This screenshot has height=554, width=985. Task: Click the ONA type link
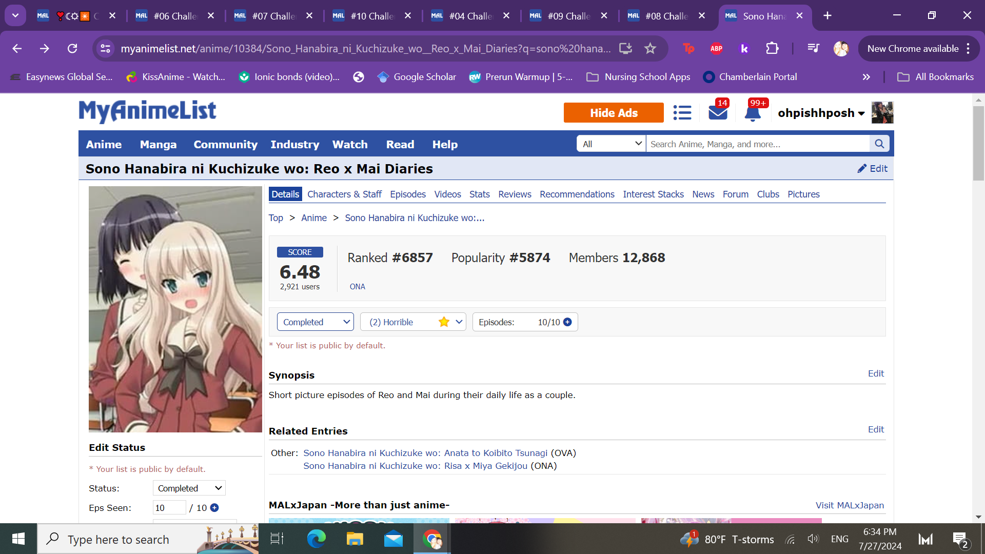(358, 287)
